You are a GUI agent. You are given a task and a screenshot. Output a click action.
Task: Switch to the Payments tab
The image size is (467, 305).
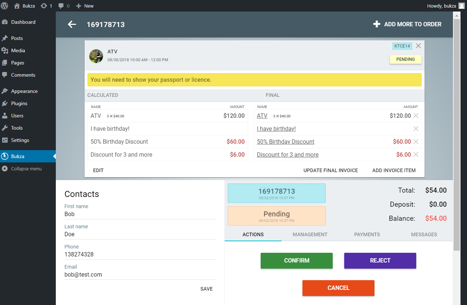367,234
